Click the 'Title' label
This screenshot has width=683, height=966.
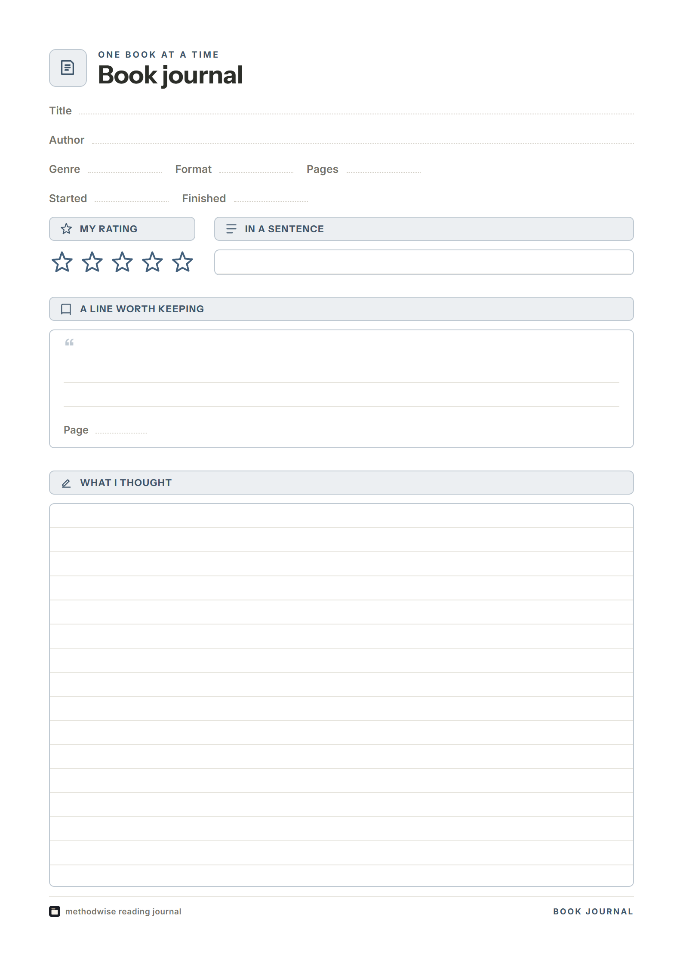click(x=61, y=111)
